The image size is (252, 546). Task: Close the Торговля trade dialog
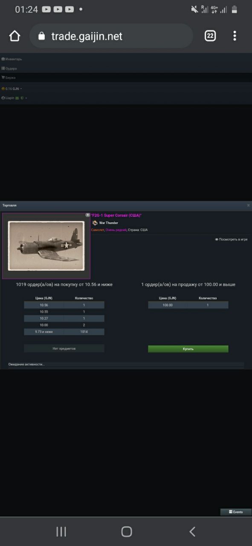[249, 206]
